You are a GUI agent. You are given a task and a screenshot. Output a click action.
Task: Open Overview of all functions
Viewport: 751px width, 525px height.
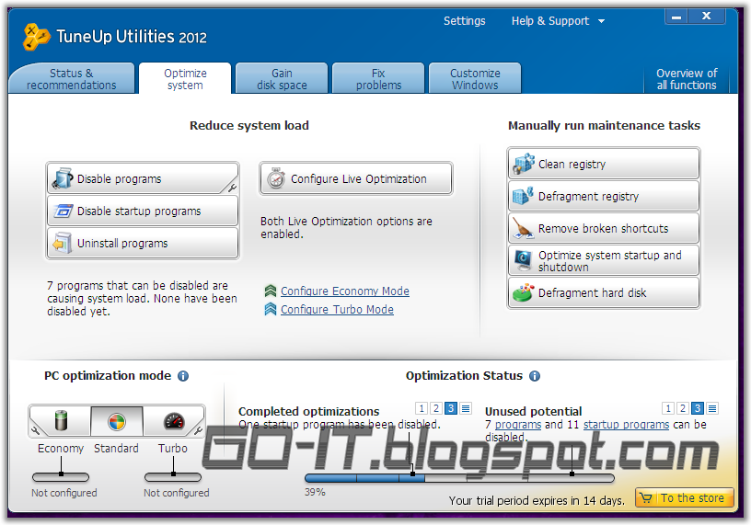point(687,78)
